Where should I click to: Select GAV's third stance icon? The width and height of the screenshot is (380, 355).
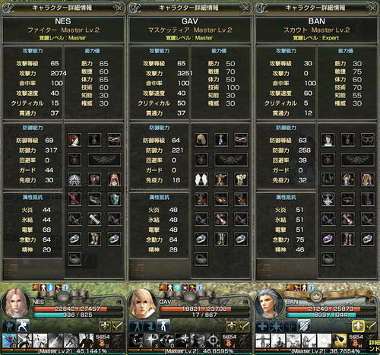(163, 326)
